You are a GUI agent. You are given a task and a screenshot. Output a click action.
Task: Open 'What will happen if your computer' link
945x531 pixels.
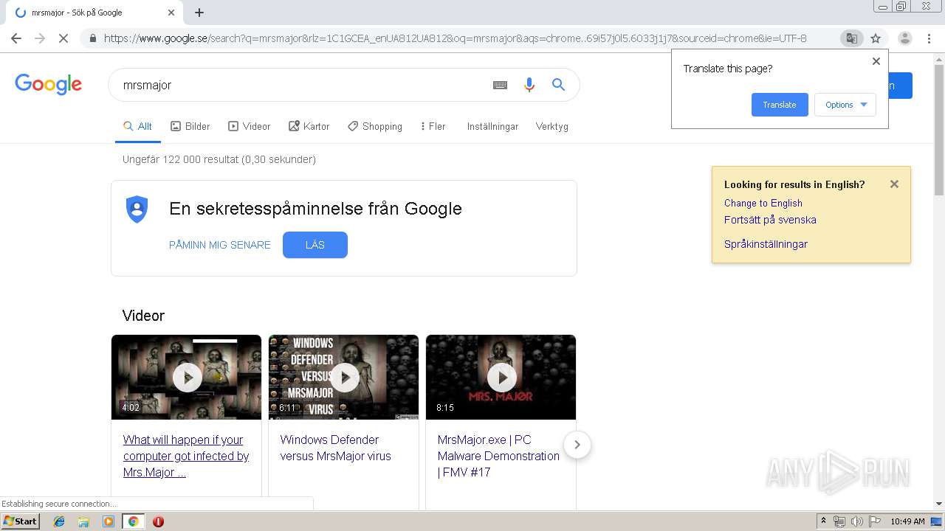[x=186, y=456]
